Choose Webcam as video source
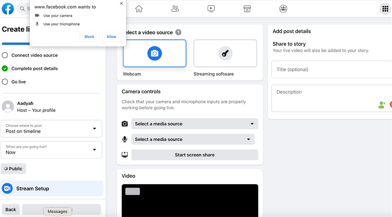 [x=154, y=53]
